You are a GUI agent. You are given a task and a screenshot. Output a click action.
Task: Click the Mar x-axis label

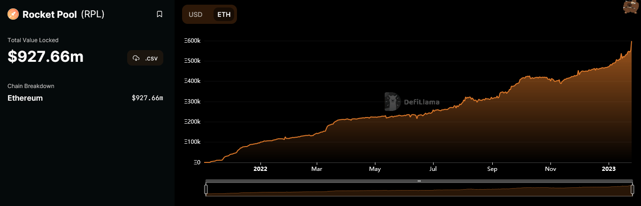tap(317, 169)
